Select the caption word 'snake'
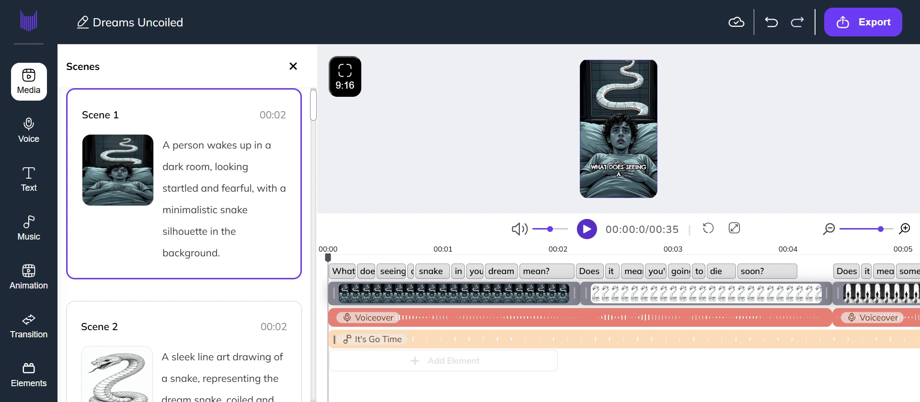This screenshot has height=402, width=920. (432, 271)
